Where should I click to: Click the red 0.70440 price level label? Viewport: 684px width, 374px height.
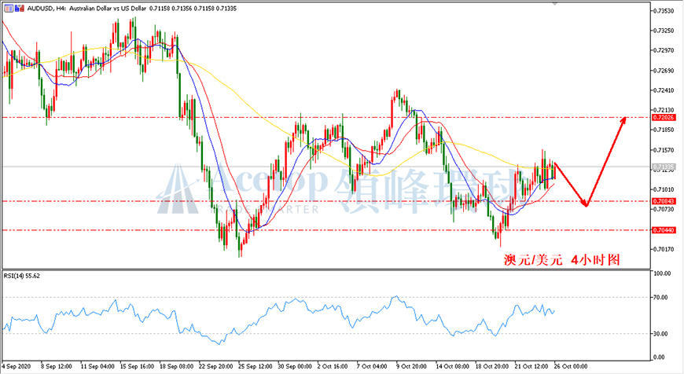(664, 229)
